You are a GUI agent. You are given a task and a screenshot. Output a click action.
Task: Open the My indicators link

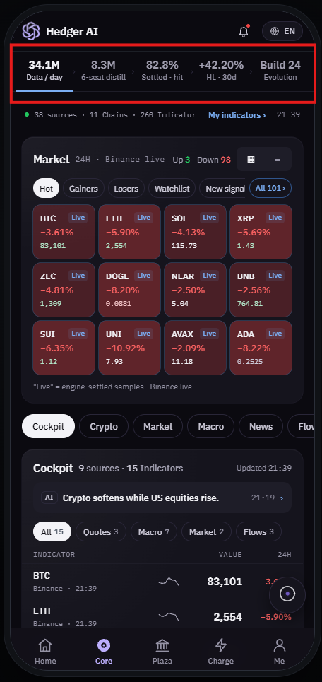237,115
